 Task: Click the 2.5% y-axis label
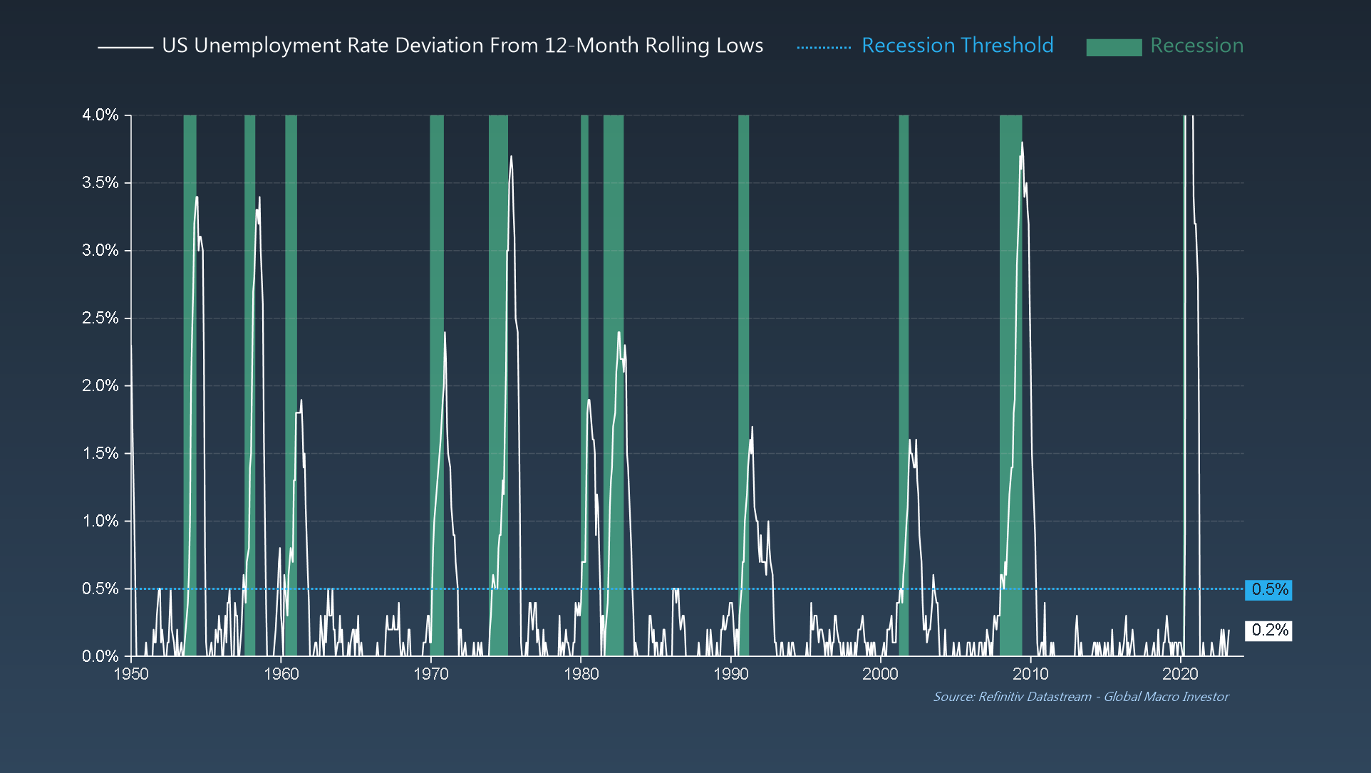100,318
